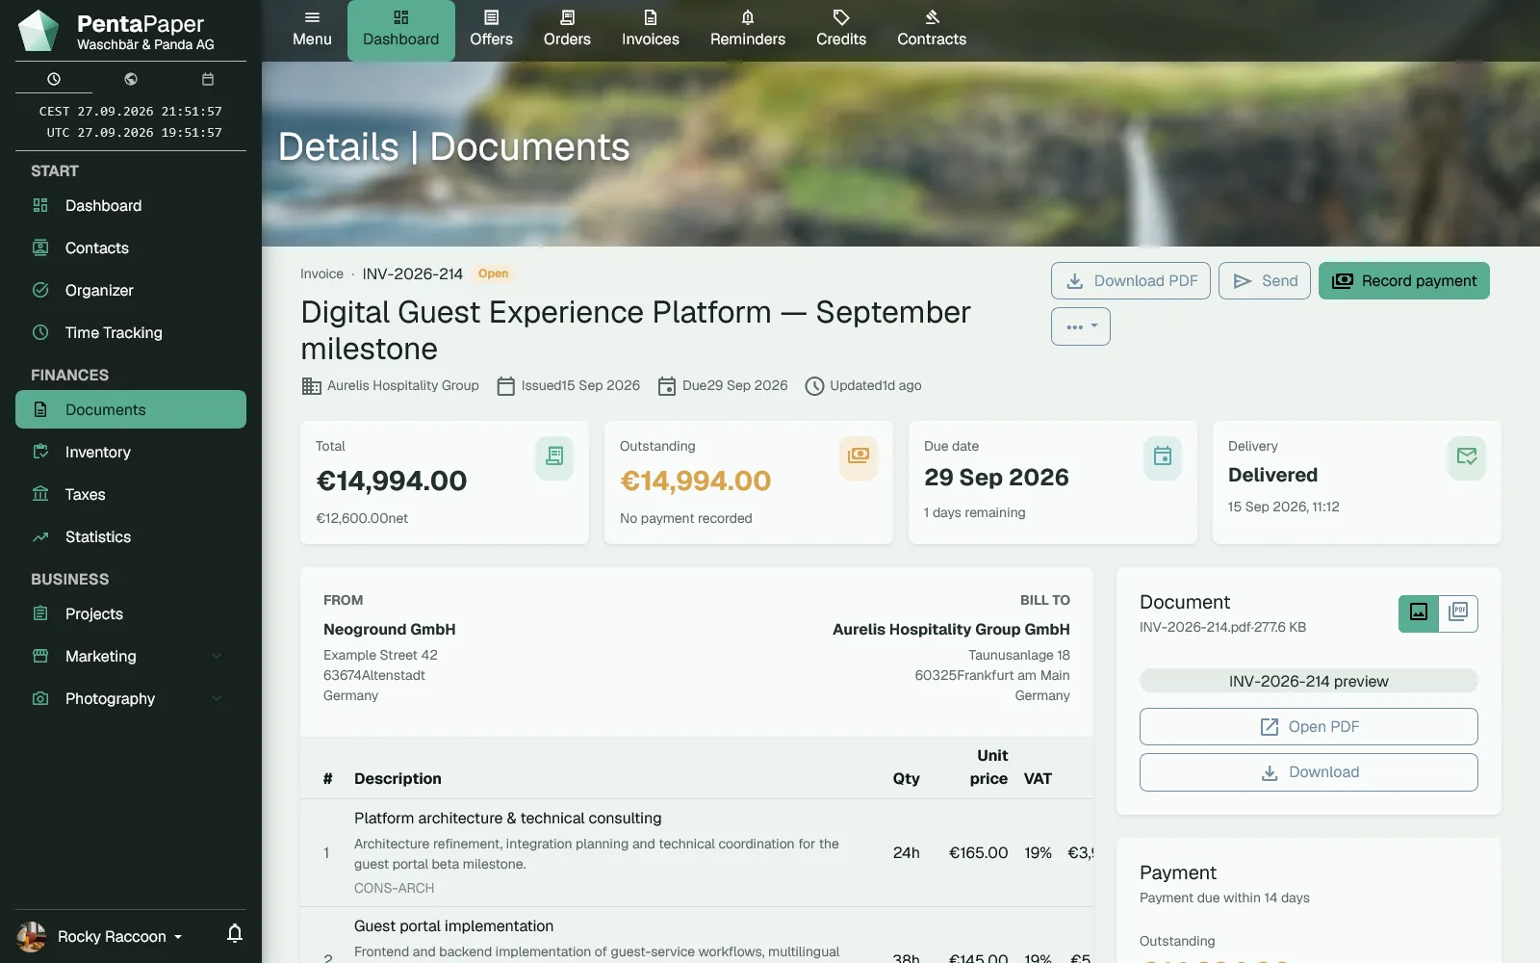
Task: Click the Download PDF button
Action: 1131,280
